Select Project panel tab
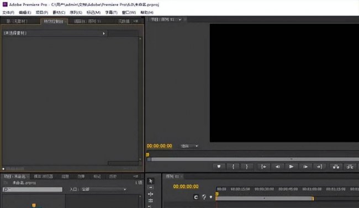Image resolution: width=359 pixels, height=208 pixels. coord(15,176)
